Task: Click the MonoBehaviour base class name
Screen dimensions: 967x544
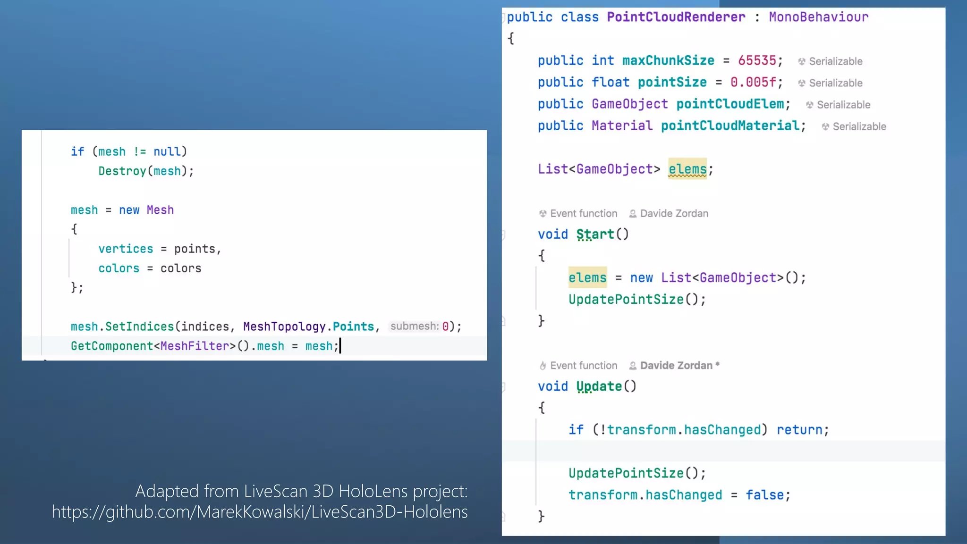Action: (819, 17)
